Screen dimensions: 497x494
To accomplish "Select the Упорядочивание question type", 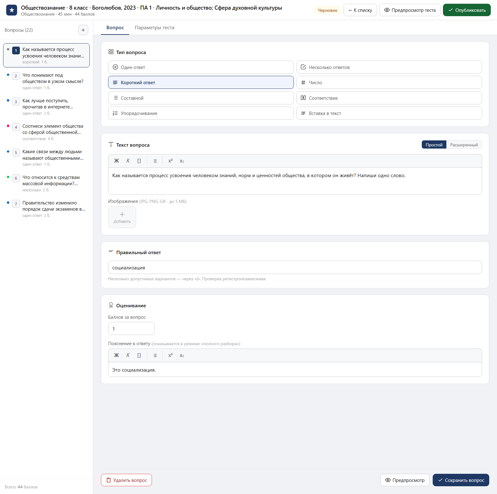I will [201, 113].
